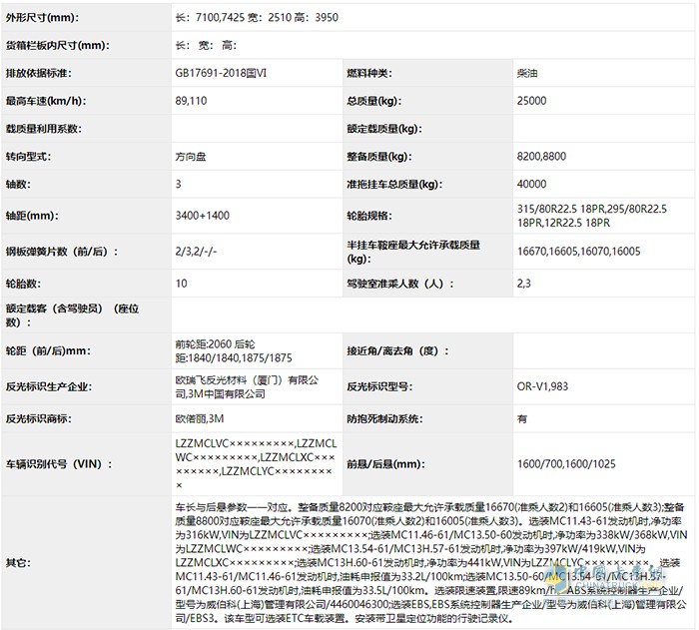Select overhang value 1600/700,1600/1025
Image resolution: width=699 pixels, height=630 pixels.
pos(566,464)
